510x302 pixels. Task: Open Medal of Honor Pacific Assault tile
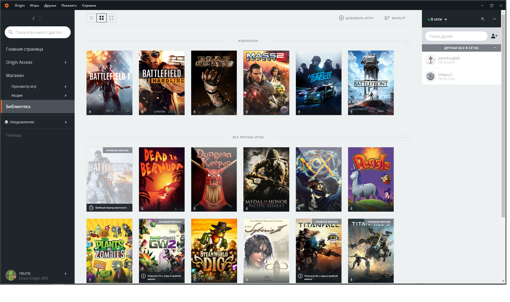(x=266, y=179)
